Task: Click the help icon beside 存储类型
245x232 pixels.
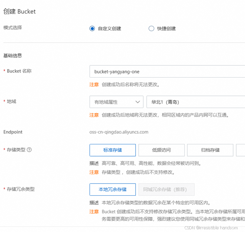Action: 29,150
